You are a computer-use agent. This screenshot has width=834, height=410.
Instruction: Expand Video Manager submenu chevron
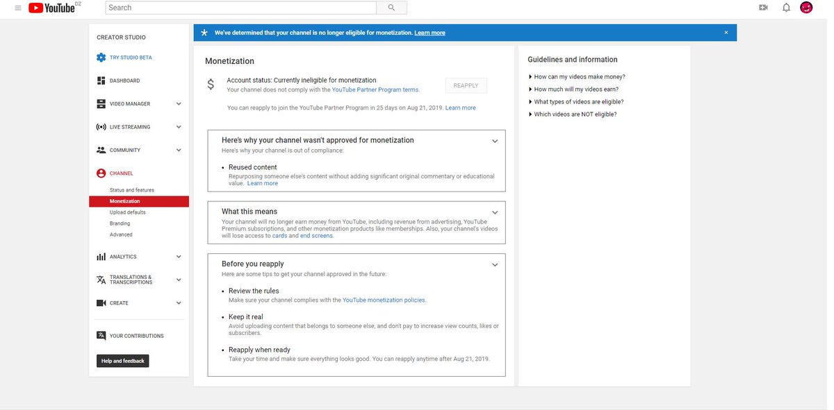[x=179, y=104]
